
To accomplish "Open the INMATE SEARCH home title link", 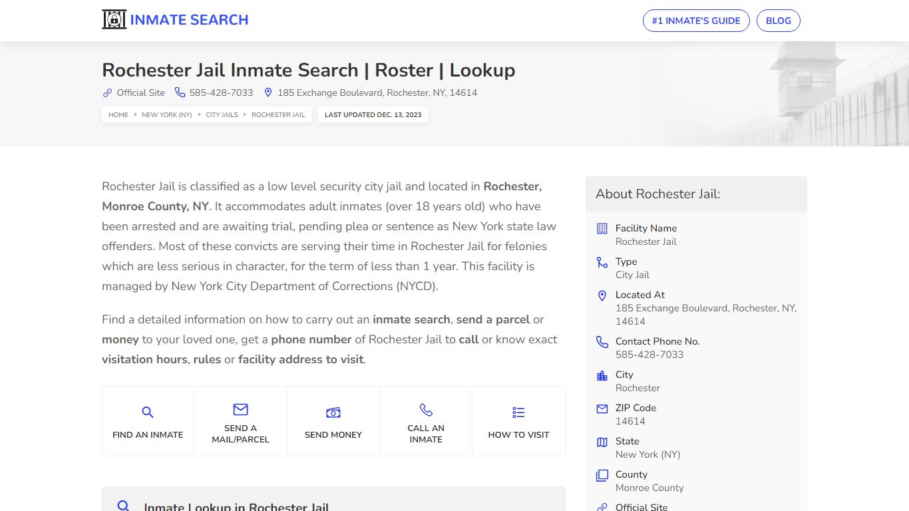I will [189, 20].
